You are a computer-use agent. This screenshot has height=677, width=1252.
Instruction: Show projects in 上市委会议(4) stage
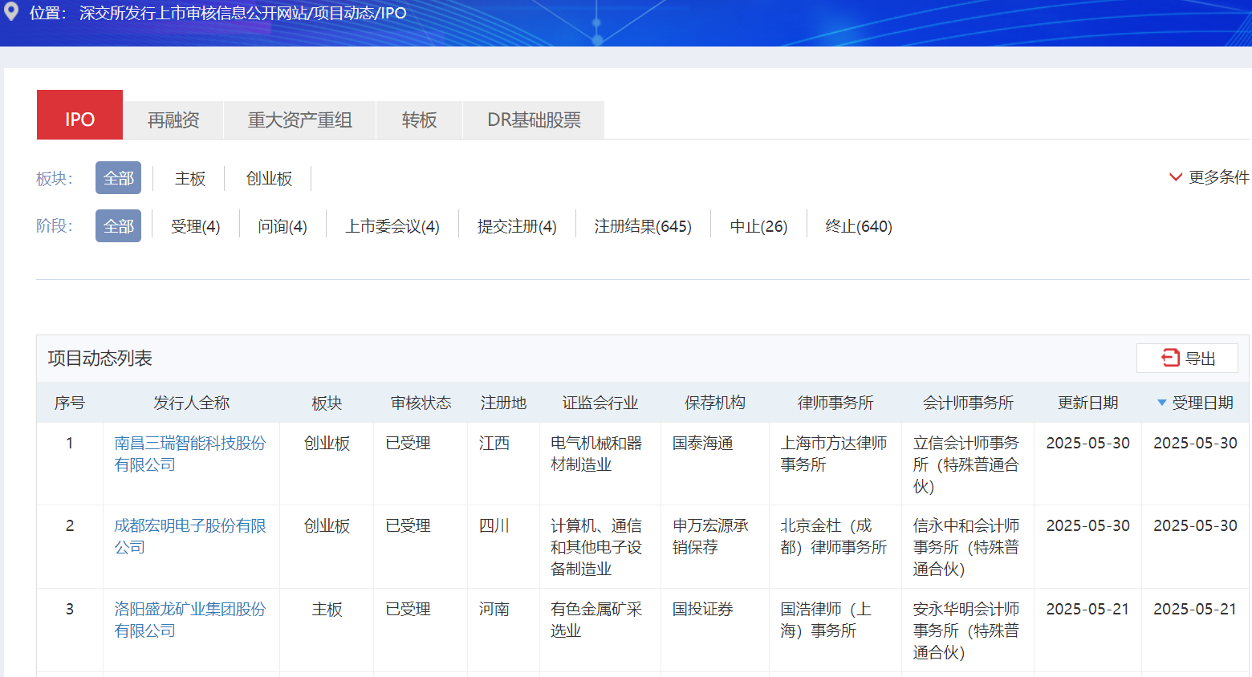coord(392,226)
